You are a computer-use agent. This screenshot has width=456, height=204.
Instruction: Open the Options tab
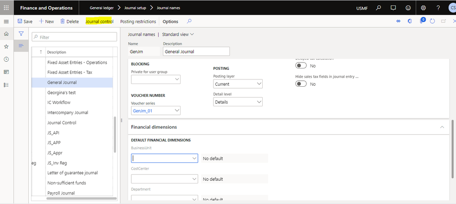pyautogui.click(x=171, y=21)
